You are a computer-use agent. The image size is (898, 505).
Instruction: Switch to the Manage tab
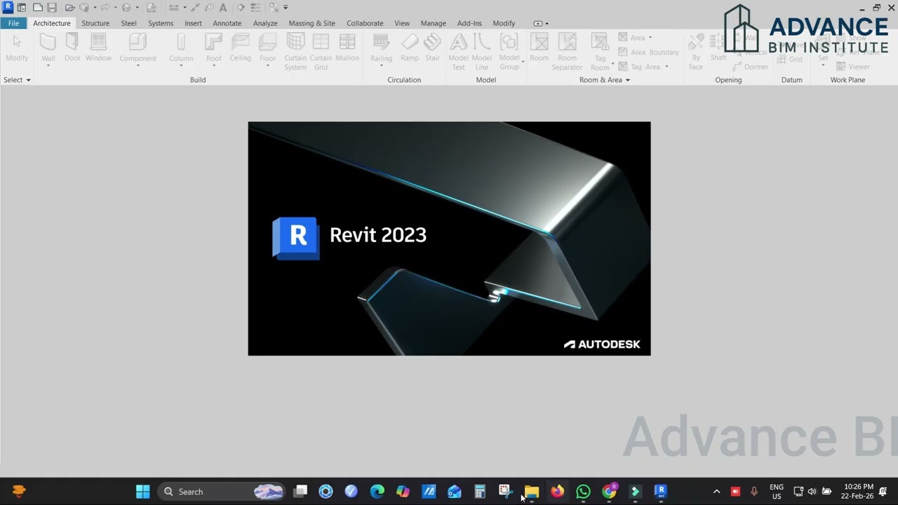pyautogui.click(x=433, y=23)
